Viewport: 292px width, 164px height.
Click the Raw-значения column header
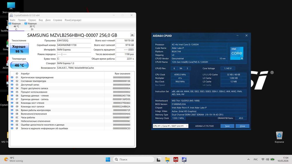(118, 74)
